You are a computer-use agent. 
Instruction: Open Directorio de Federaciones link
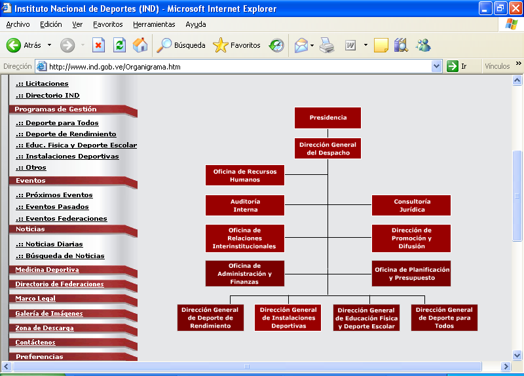[60, 284]
